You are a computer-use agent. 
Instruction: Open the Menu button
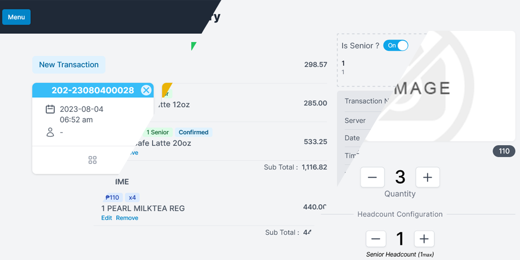click(16, 17)
